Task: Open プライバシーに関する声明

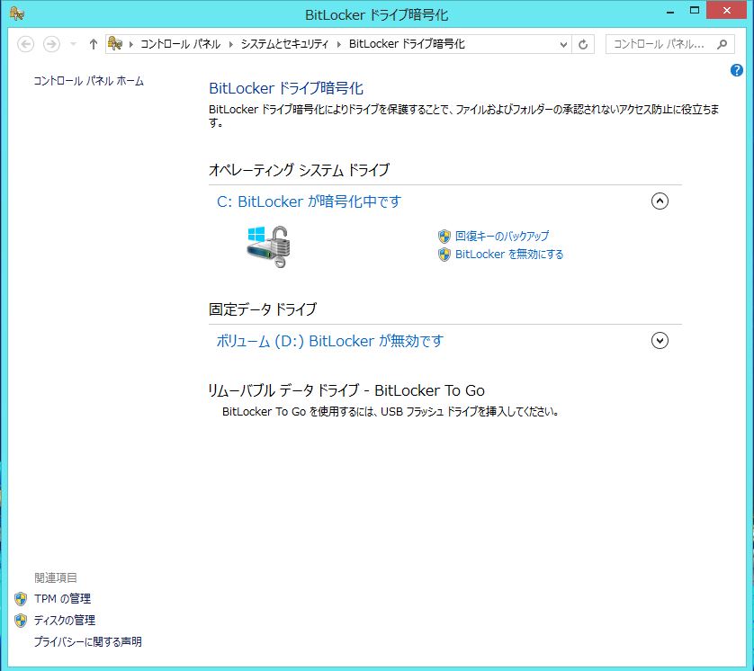Action: pyautogui.click(x=87, y=642)
